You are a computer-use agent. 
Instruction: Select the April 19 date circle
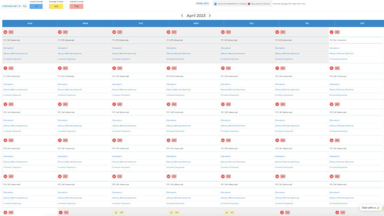click(x=168, y=141)
